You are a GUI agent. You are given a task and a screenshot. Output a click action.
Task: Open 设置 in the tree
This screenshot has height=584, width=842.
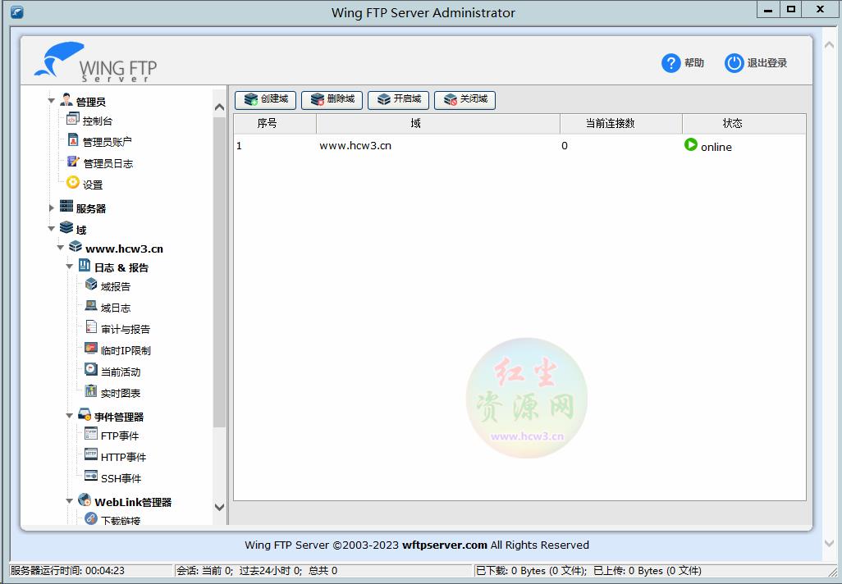click(93, 185)
